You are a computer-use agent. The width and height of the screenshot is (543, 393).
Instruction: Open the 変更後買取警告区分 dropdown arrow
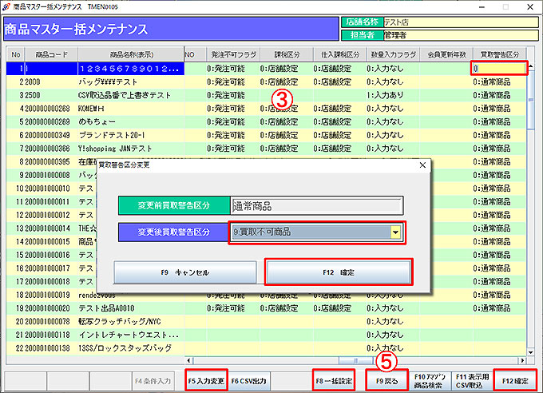click(x=394, y=232)
